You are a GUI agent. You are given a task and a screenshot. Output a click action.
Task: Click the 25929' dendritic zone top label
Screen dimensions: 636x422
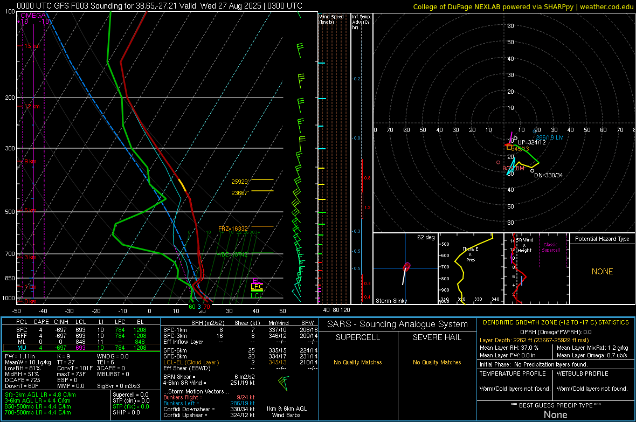click(x=240, y=182)
